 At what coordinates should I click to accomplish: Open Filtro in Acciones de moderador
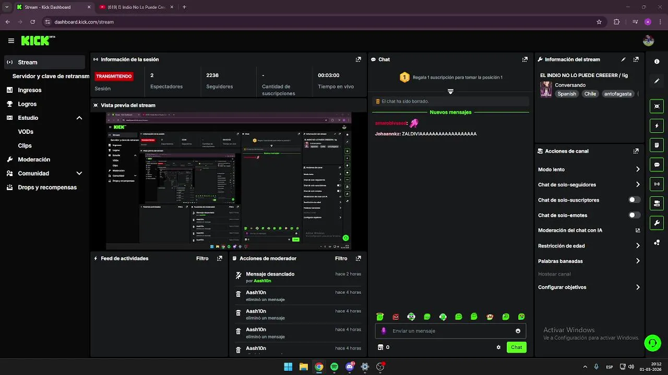point(341,258)
